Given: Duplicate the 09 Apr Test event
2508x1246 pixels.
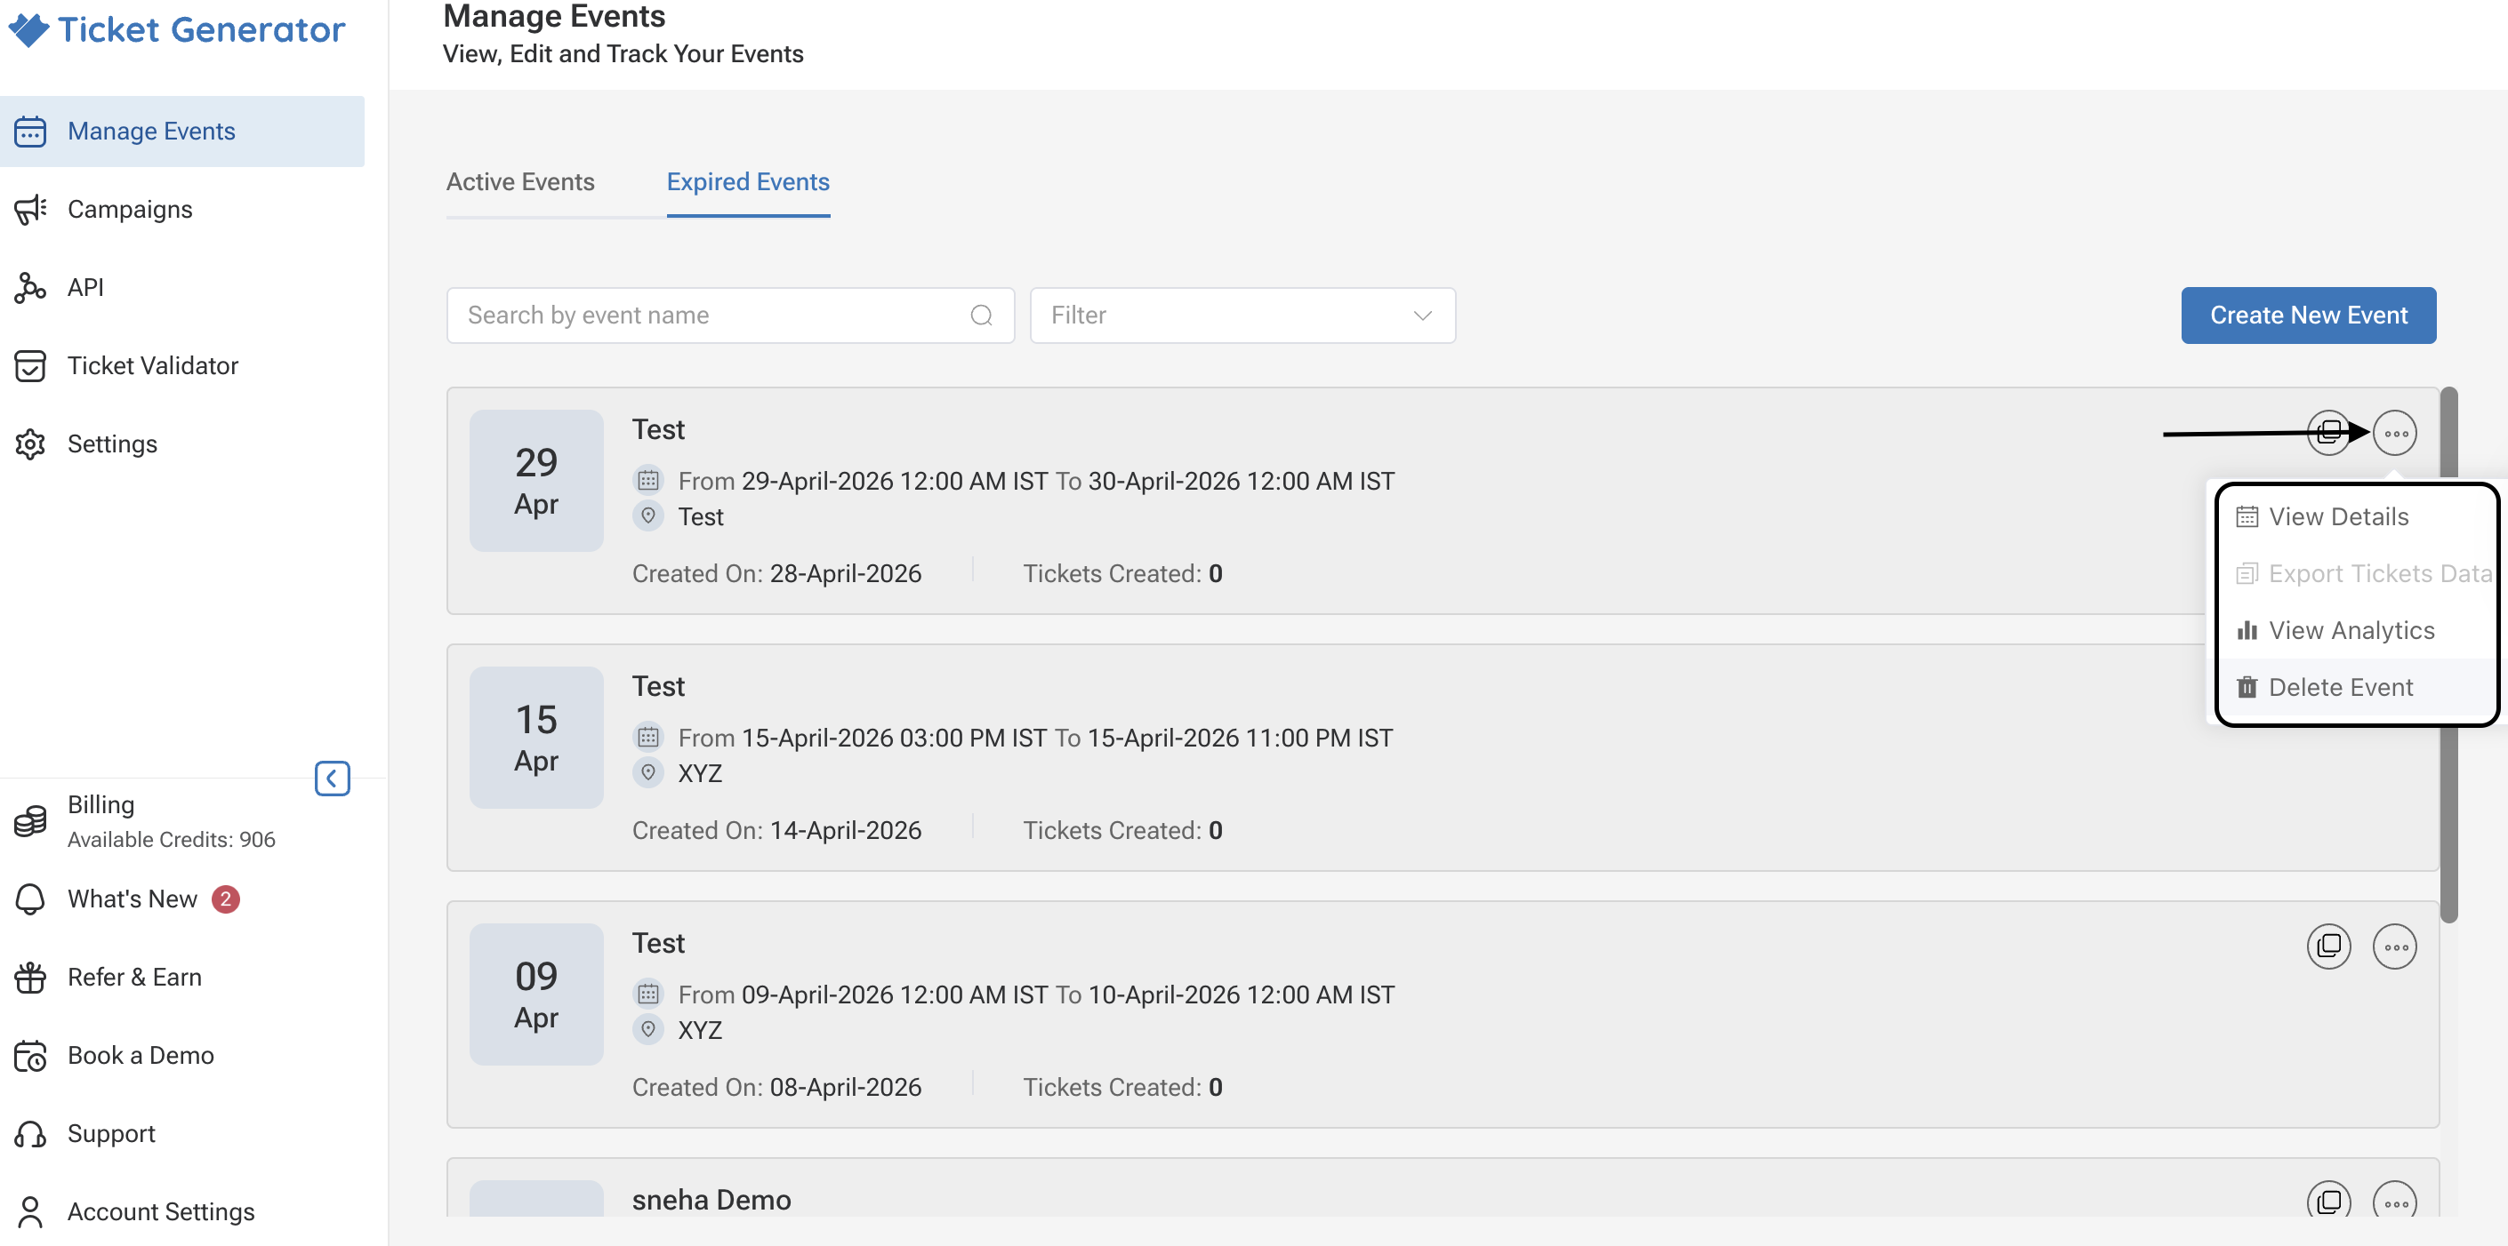Looking at the screenshot, I should coord(2329,946).
